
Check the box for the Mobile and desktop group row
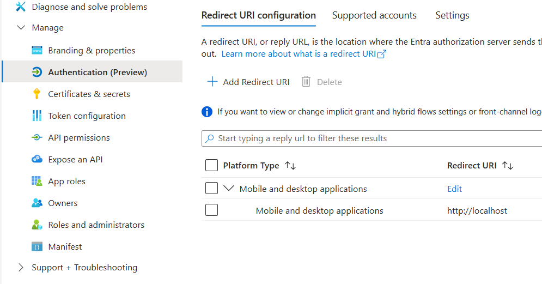[x=211, y=189]
